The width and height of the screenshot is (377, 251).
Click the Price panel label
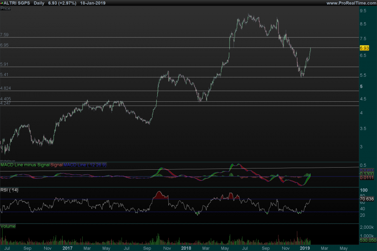pyautogui.click(x=6, y=8)
